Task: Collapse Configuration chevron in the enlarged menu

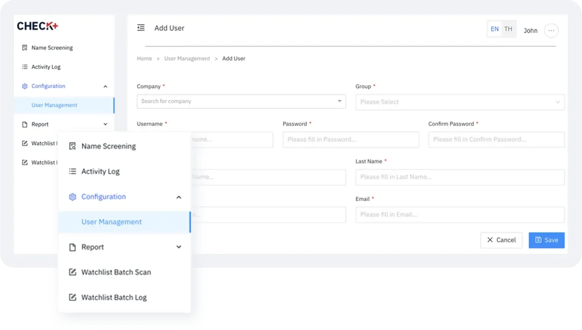Action: pos(179,197)
